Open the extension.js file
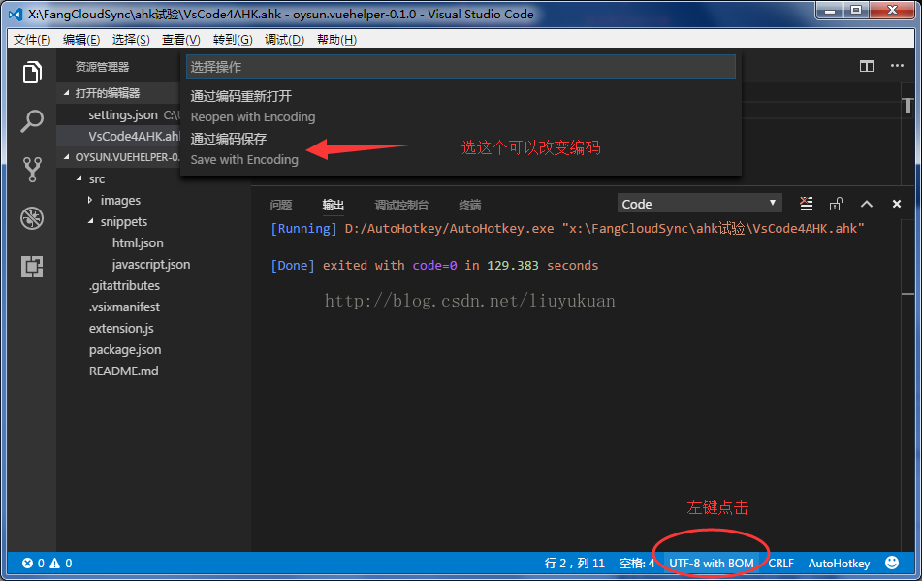The width and height of the screenshot is (922, 581). (x=121, y=328)
